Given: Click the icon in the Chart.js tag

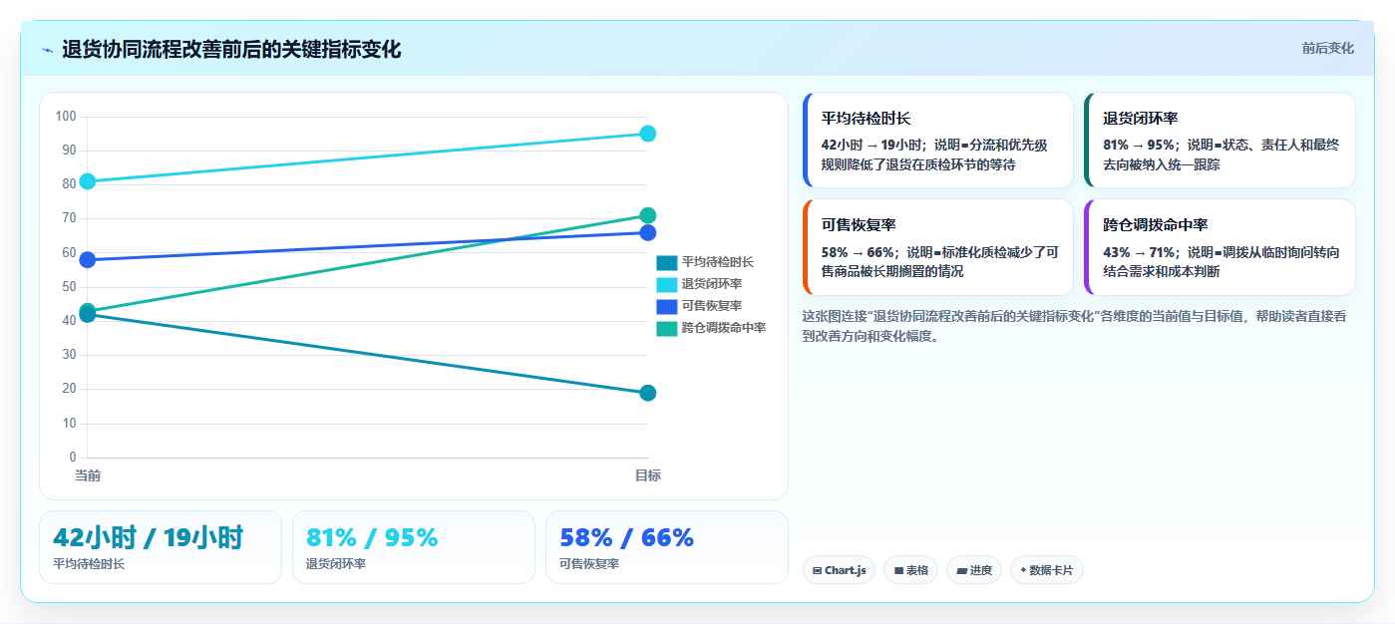Looking at the screenshot, I should 817,571.
